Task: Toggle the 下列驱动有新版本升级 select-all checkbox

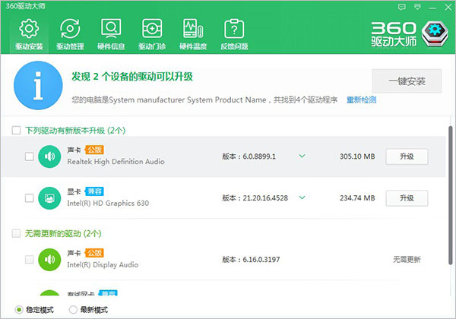Action: pyautogui.click(x=17, y=131)
